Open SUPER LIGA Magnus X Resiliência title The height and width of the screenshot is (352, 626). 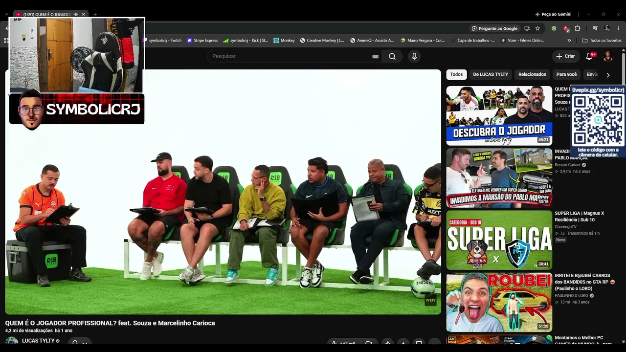pos(580,217)
